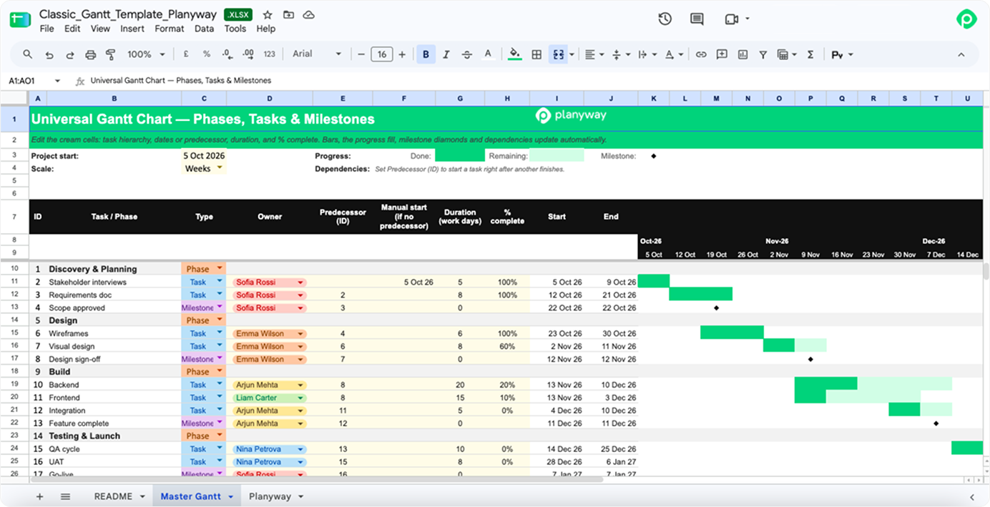This screenshot has height=507, width=990.
Task: Insert a chart
Action: point(742,54)
